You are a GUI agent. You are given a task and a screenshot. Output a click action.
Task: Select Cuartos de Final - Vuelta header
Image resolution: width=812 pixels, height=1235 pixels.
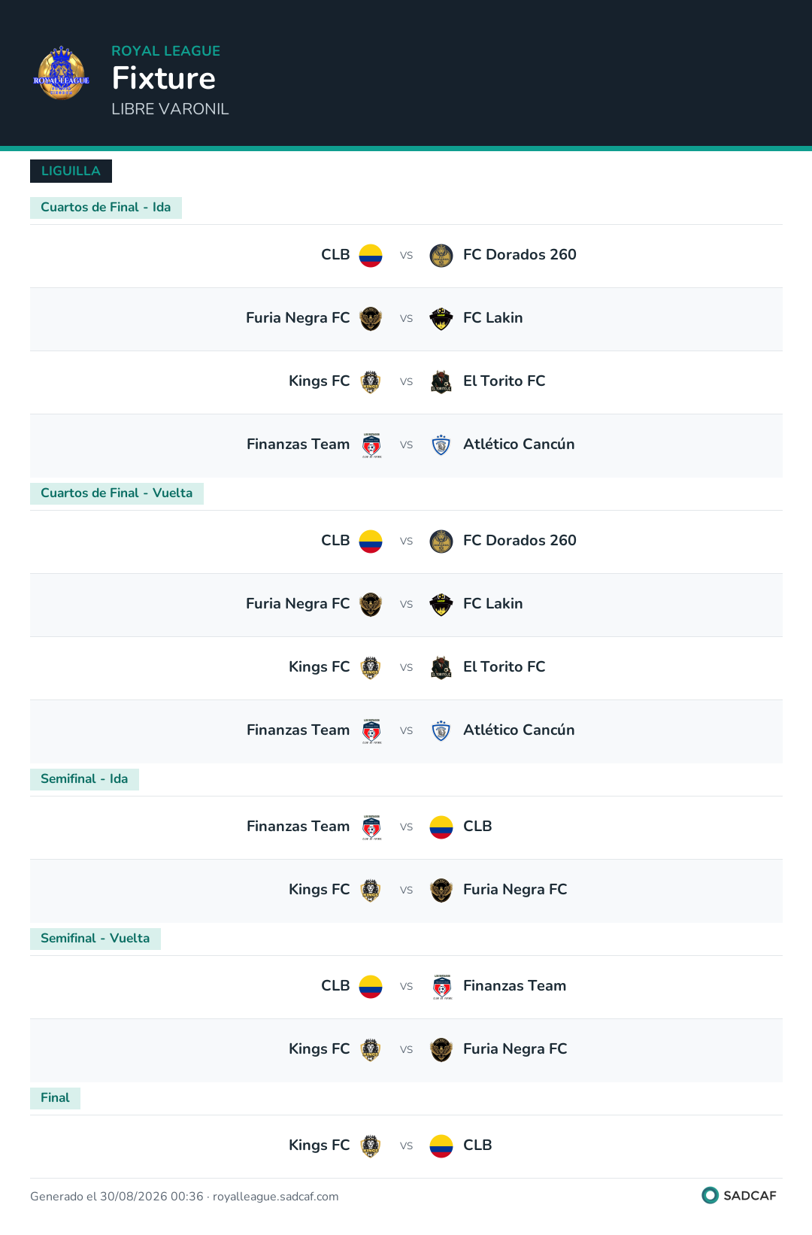[117, 493]
